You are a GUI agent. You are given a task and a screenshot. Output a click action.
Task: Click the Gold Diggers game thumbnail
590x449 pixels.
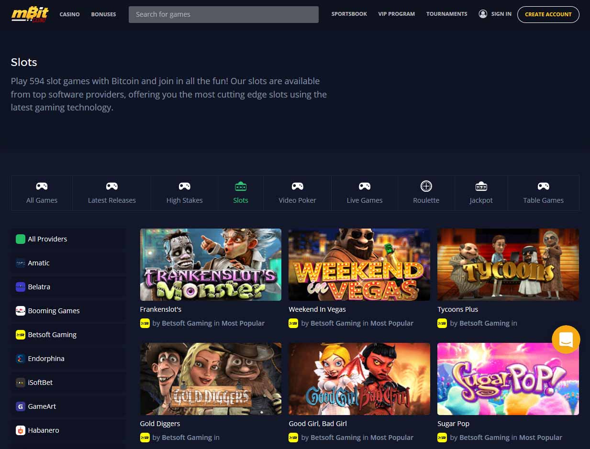tap(211, 379)
